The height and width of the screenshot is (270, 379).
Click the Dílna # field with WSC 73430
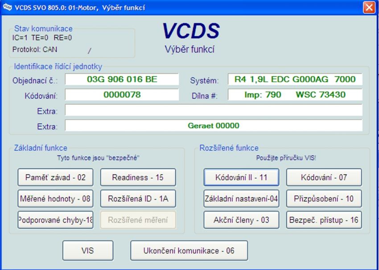295,95
